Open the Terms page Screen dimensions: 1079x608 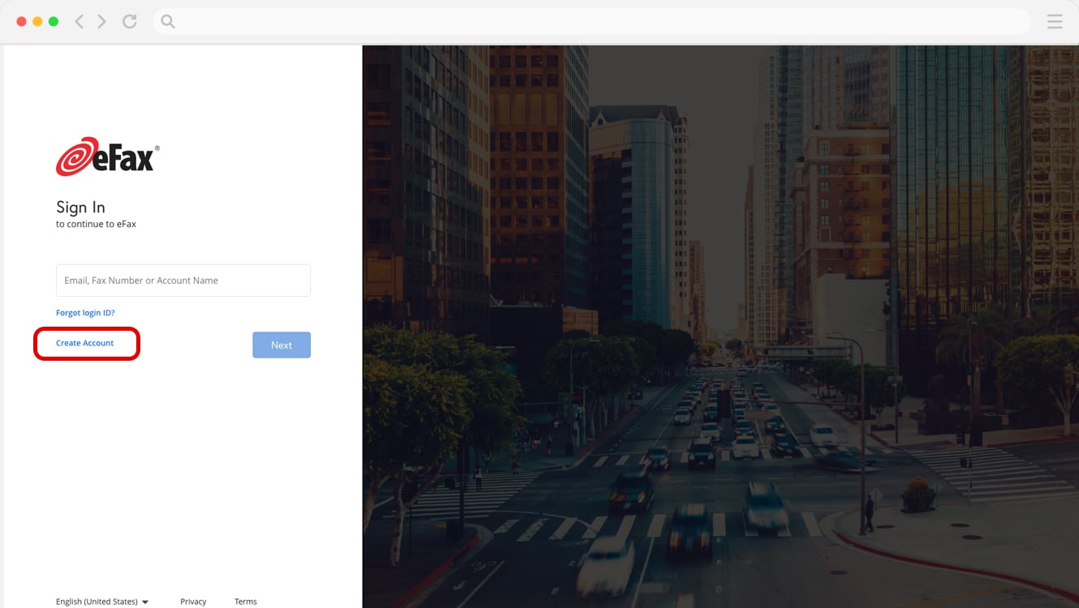click(245, 601)
